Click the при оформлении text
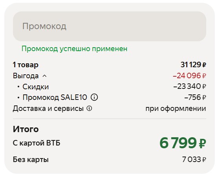The height and width of the screenshot is (175, 218). click(176, 109)
